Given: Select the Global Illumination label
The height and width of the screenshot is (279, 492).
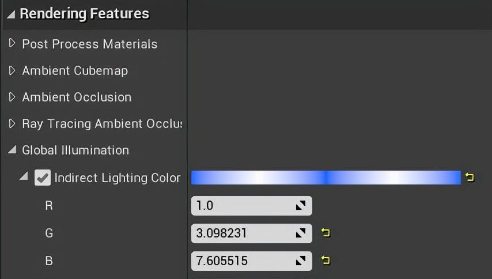Looking at the screenshot, I should click(75, 150).
